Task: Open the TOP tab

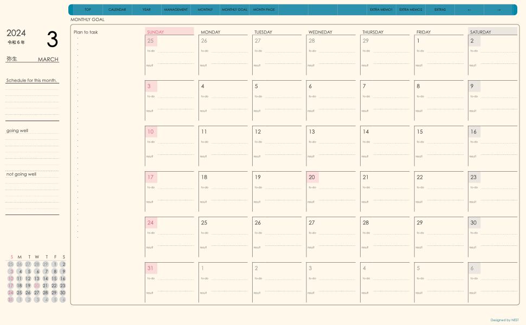Action: pyautogui.click(x=88, y=10)
